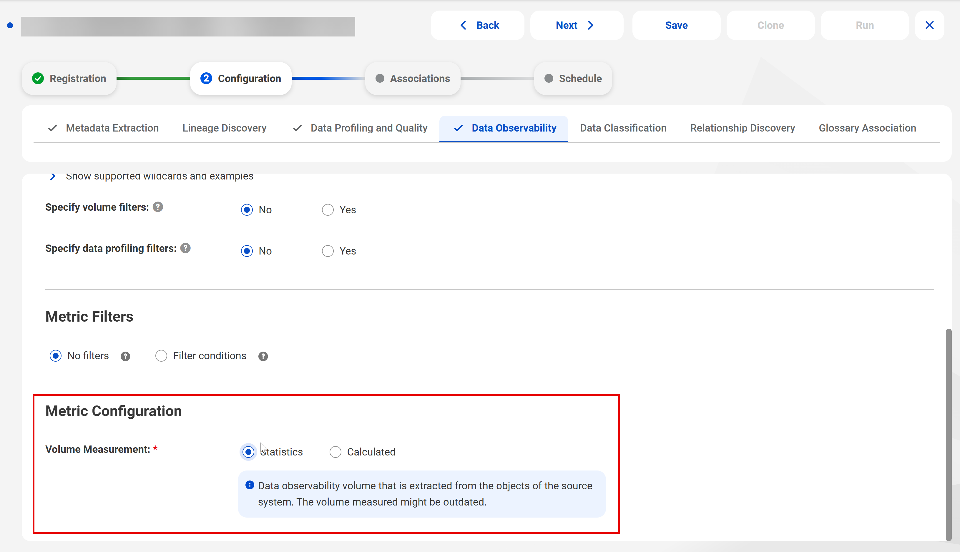
Task: Click the Clone button
Action: pos(770,25)
